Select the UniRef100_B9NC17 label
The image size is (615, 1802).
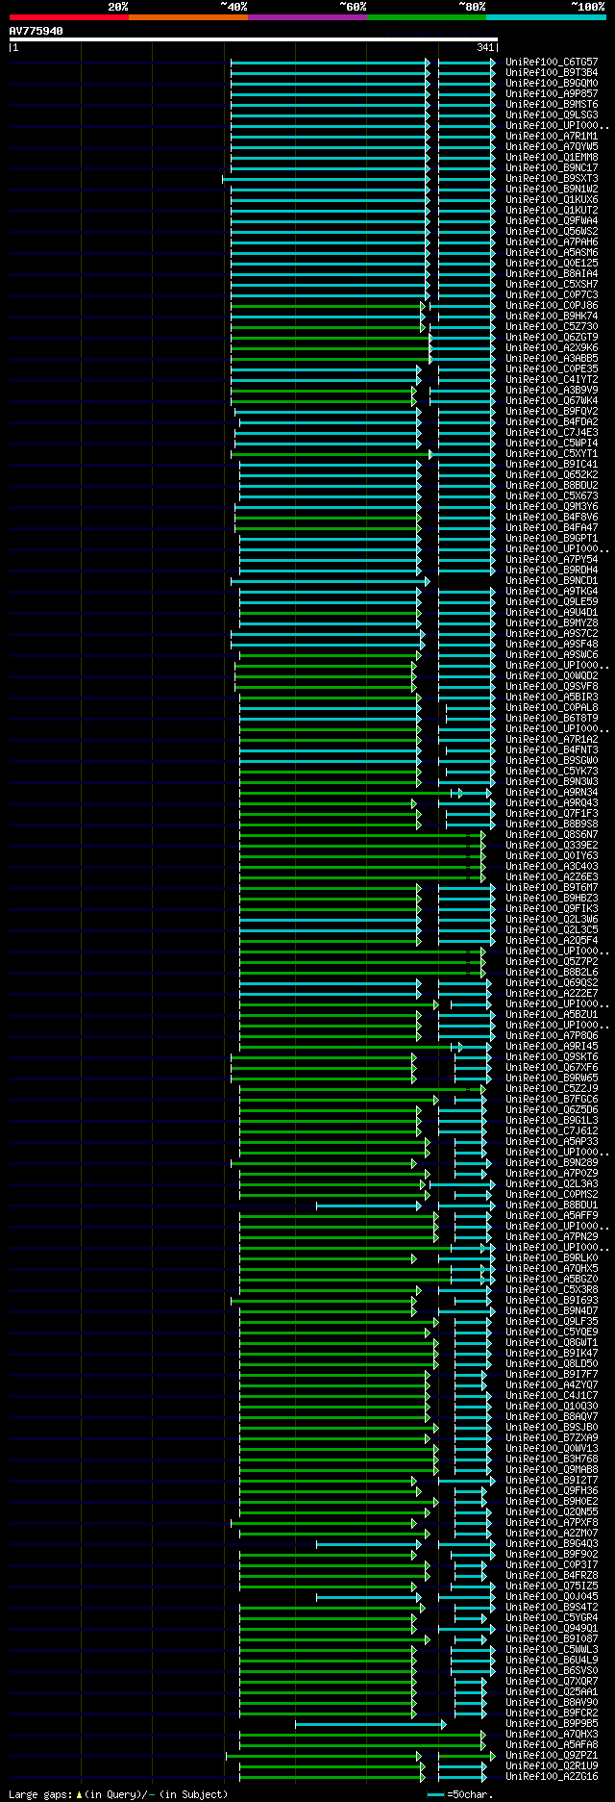(x=552, y=167)
